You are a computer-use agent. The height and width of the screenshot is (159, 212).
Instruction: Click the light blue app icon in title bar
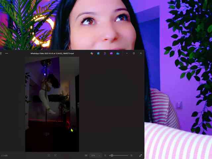click(x=118, y=53)
